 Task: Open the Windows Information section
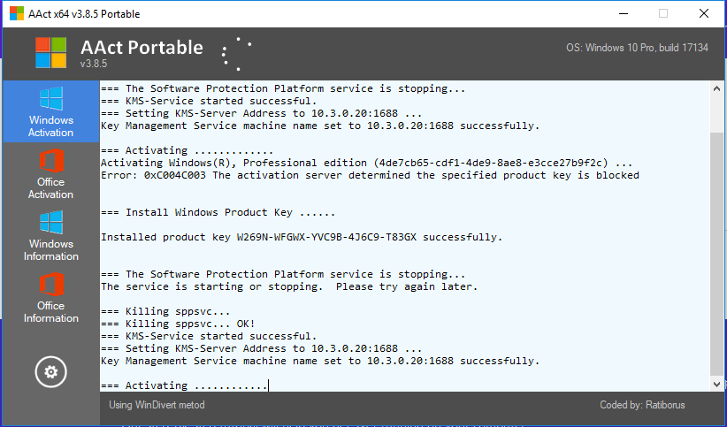50,235
